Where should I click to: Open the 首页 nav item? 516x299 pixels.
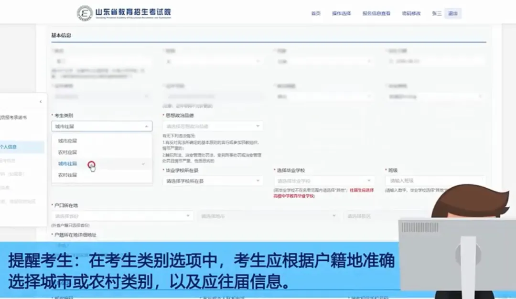316,13
